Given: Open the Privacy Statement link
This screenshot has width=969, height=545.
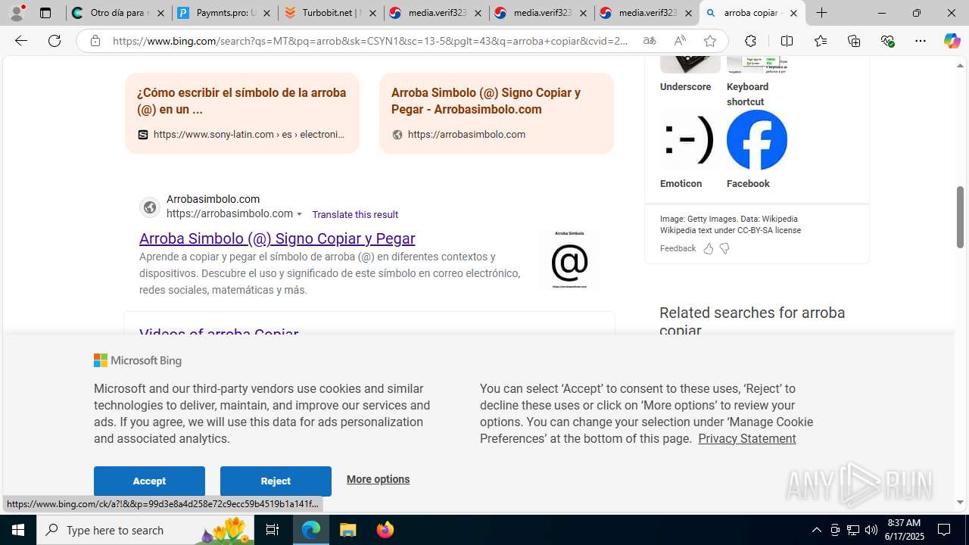Looking at the screenshot, I should [746, 438].
